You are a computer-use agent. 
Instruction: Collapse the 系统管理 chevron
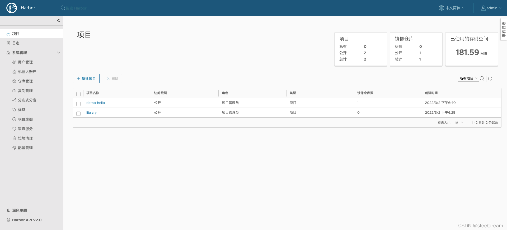[x=59, y=53]
